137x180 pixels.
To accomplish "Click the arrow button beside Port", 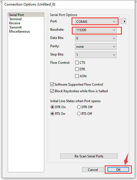I will click(x=123, y=21).
